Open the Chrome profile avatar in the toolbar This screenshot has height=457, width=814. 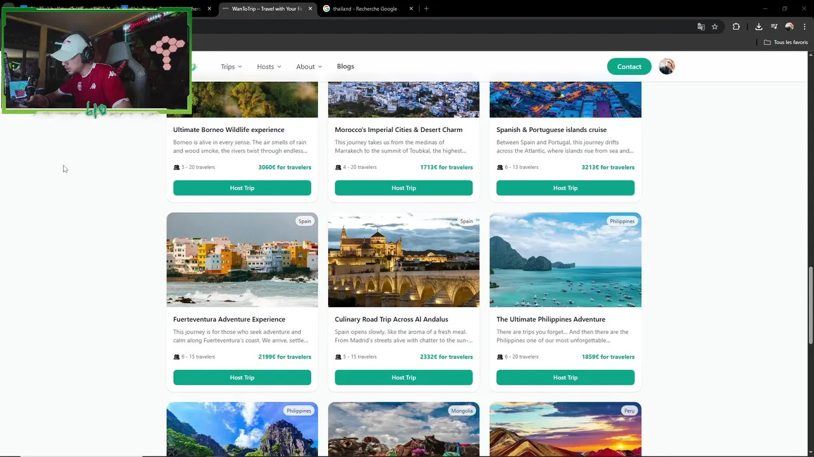point(789,27)
